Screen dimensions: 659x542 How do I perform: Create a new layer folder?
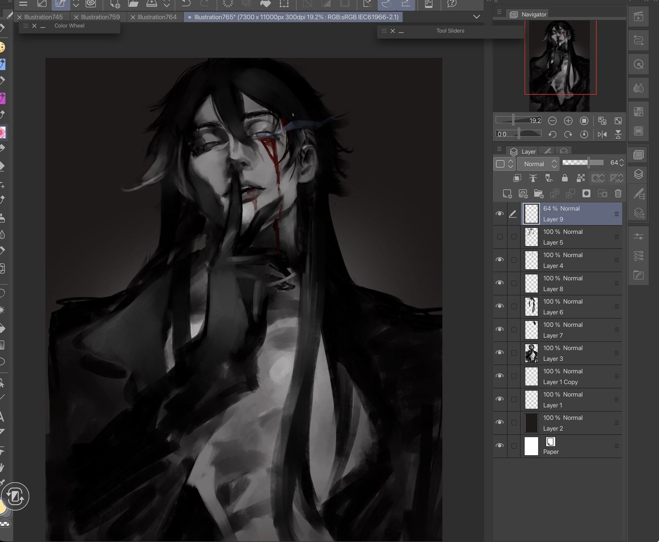pos(539,193)
